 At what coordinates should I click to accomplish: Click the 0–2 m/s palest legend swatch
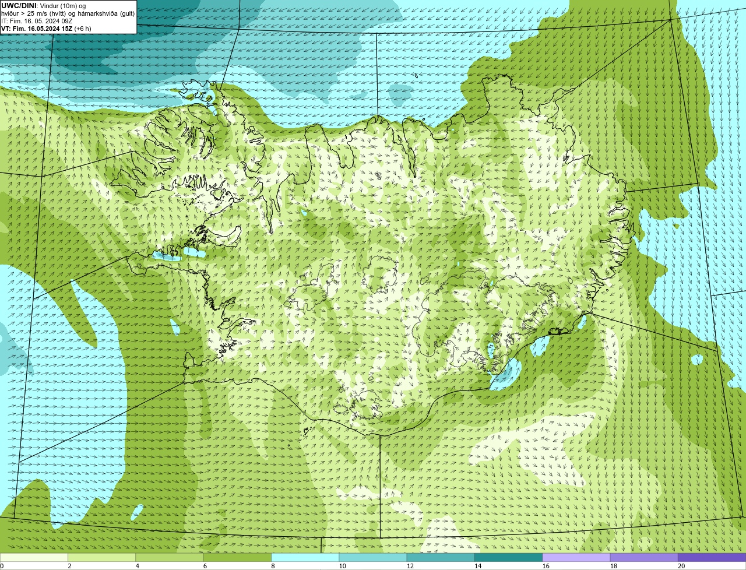click(34, 557)
